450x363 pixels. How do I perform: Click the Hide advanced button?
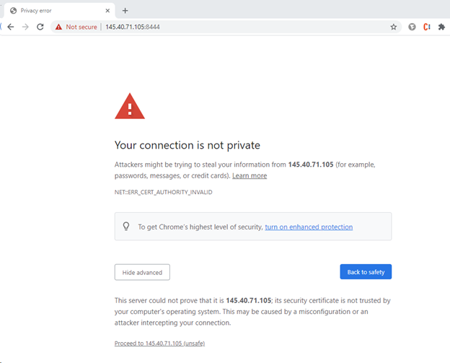[142, 271]
